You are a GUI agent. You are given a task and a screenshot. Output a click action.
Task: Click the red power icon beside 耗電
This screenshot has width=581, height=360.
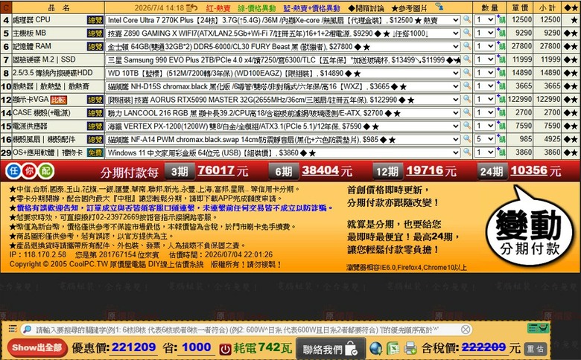pyautogui.click(x=225, y=349)
